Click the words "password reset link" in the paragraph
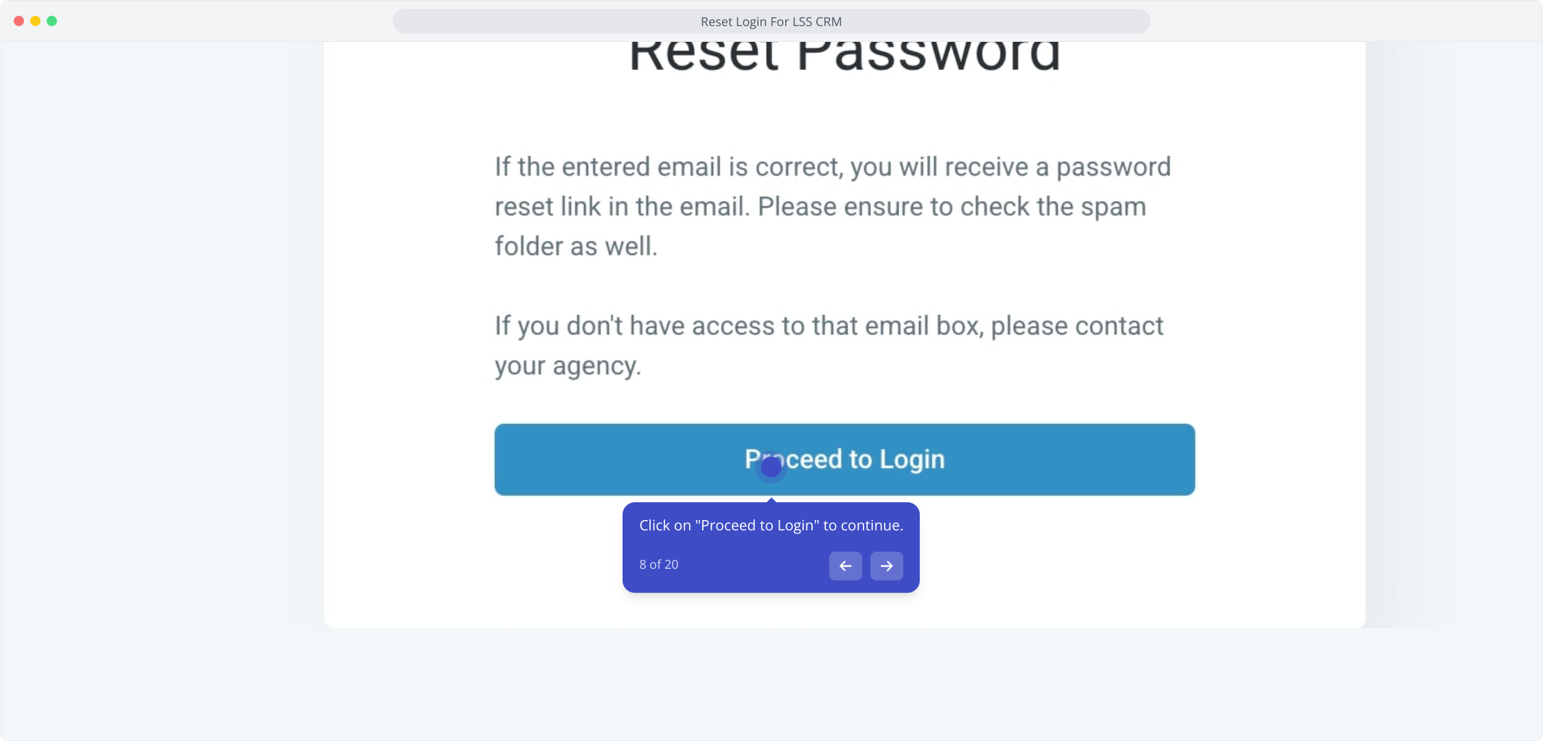Image resolution: width=1543 pixels, height=741 pixels. [833, 187]
